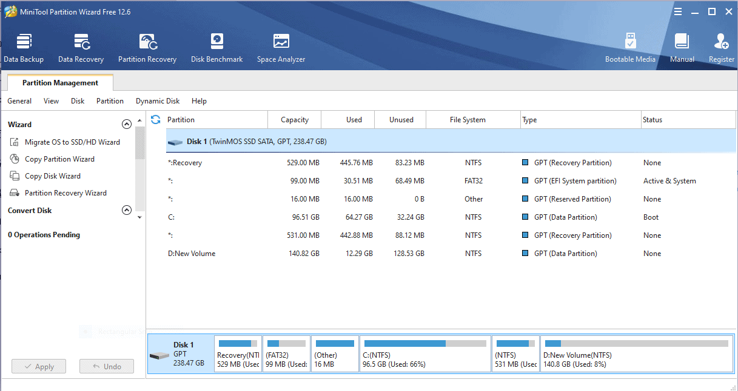Image resolution: width=738 pixels, height=391 pixels.
Task: Click Partition Recovery Wizard icon
Action: click(15, 193)
